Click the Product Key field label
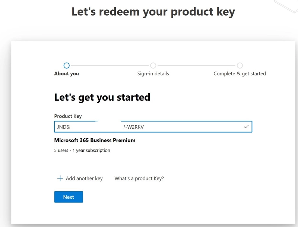This screenshot has width=298, height=227. [68, 116]
